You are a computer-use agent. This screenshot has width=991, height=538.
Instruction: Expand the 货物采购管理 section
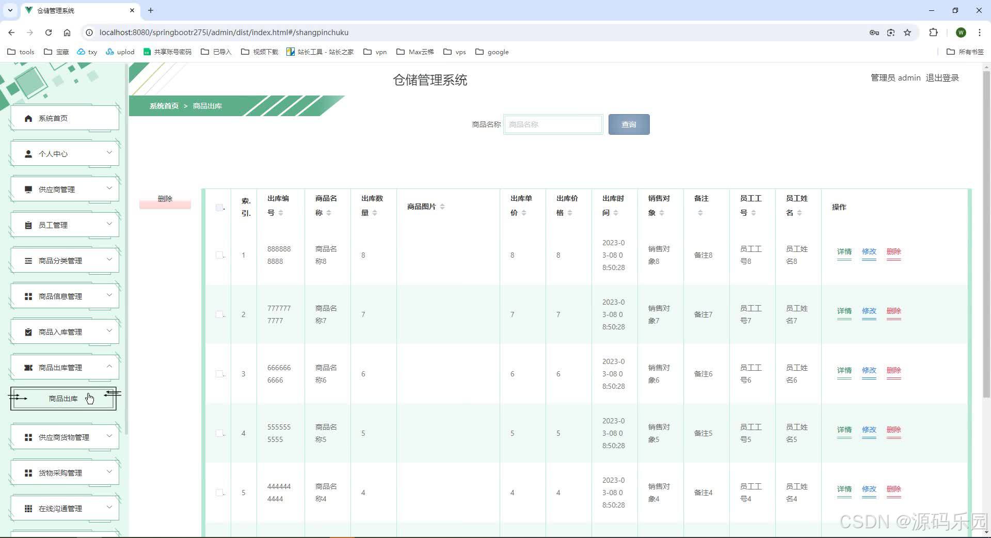pyautogui.click(x=109, y=471)
